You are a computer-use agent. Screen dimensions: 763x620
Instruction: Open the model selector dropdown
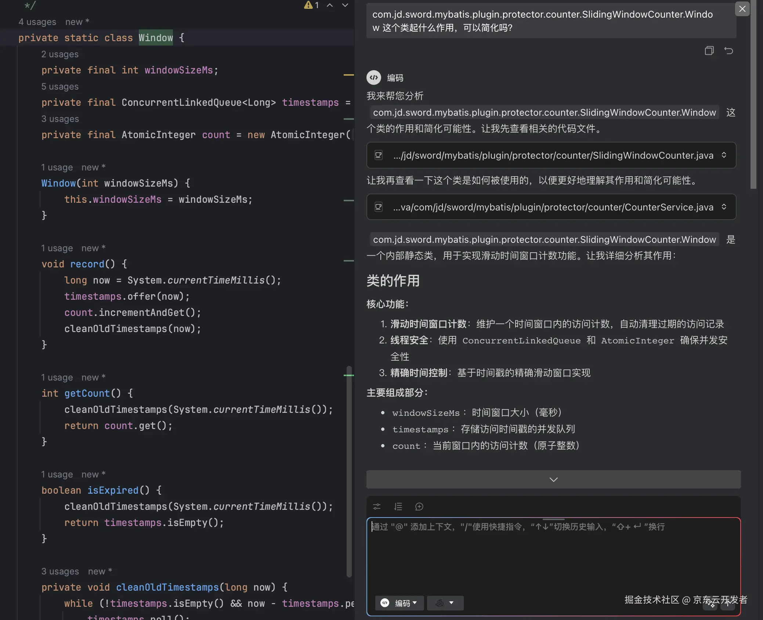pyautogui.click(x=445, y=603)
